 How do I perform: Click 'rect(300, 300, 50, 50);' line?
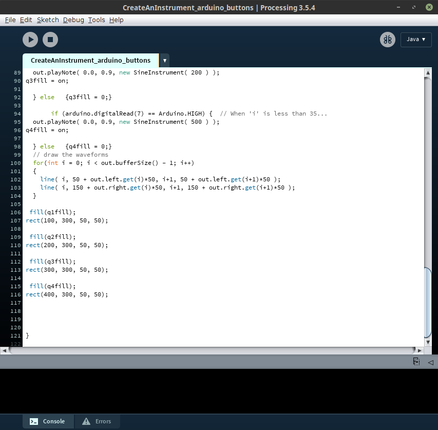(67, 270)
